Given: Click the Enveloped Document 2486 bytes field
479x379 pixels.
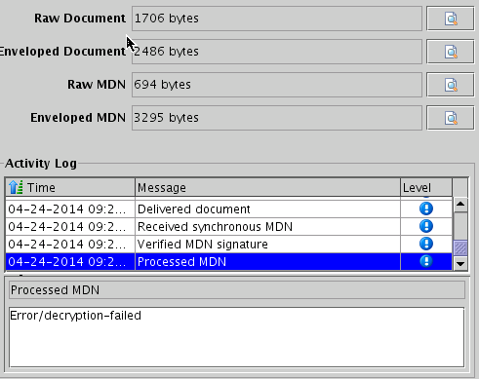Looking at the screenshot, I should (277, 52).
